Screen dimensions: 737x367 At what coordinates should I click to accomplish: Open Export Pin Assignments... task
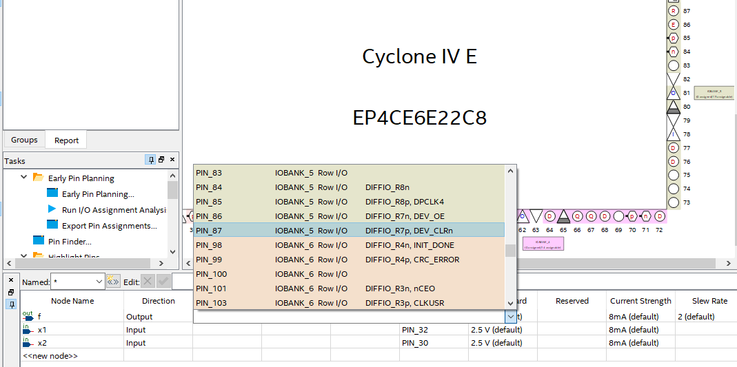(110, 226)
